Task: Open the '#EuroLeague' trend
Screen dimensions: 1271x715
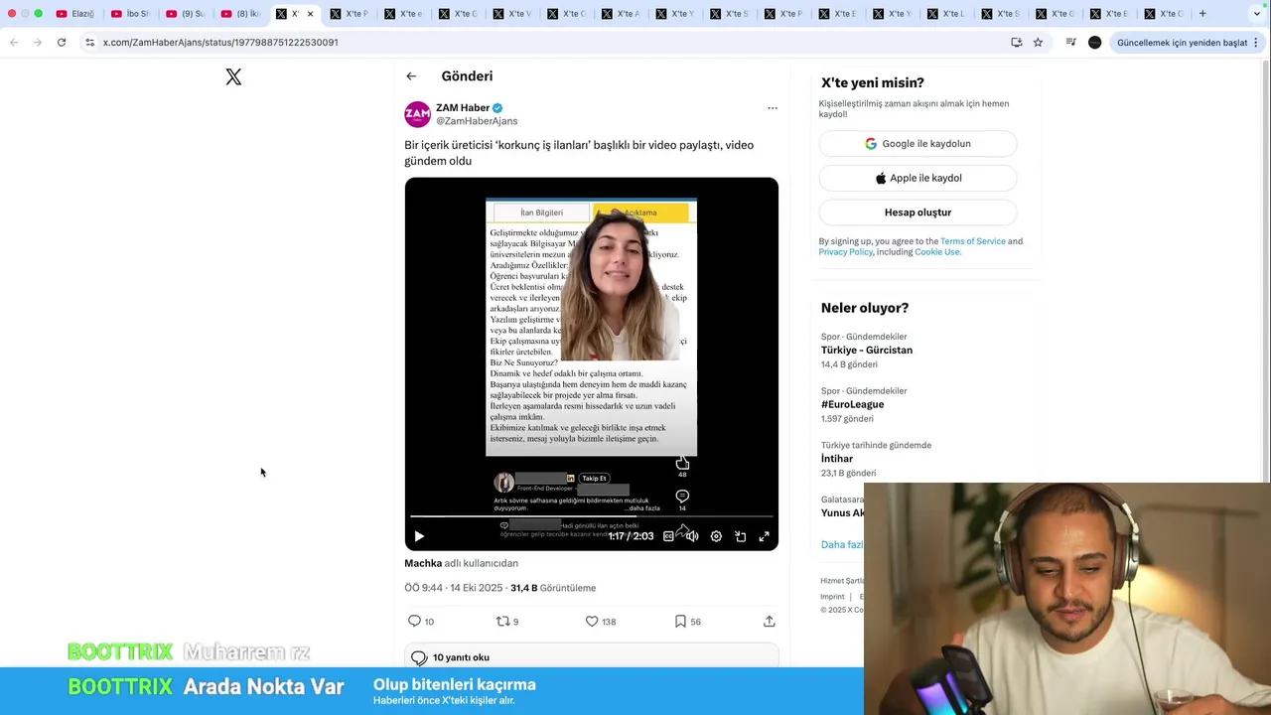Action: pyautogui.click(x=852, y=404)
